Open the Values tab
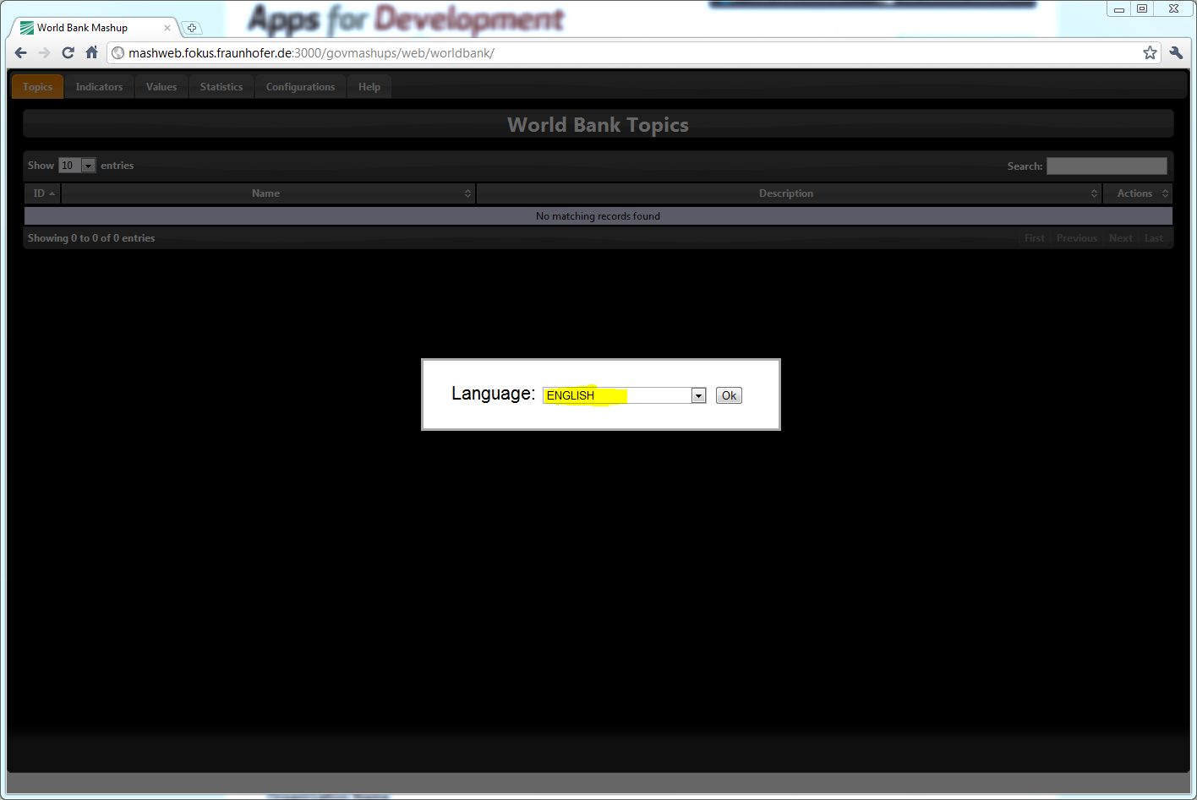The image size is (1197, 800). tap(161, 87)
